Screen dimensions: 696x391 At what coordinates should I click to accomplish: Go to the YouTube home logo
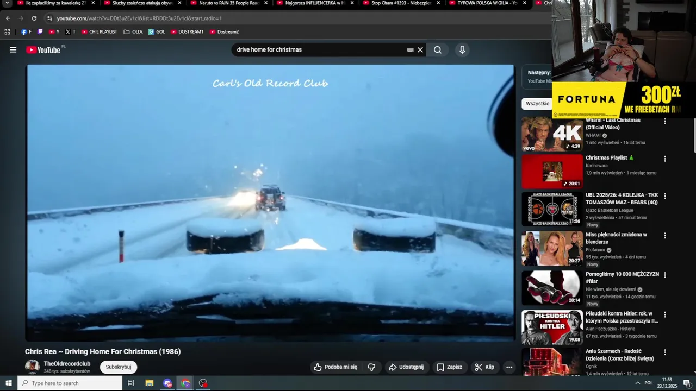[x=43, y=50]
